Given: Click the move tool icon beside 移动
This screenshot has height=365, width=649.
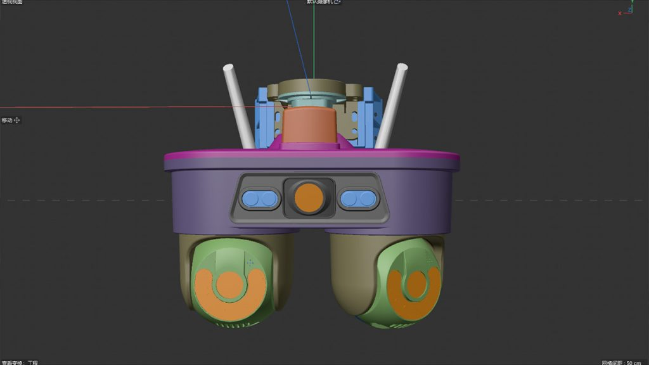Looking at the screenshot, I should 17,120.
